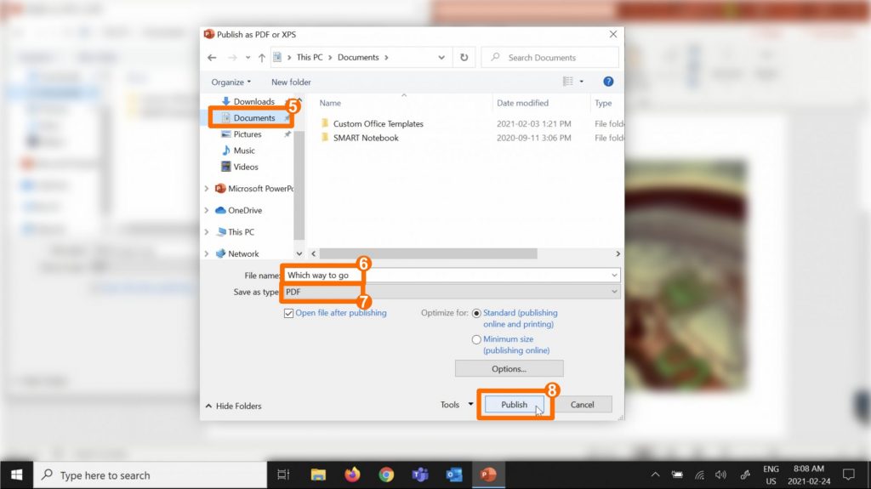Toggle Open file after publishing checkbox
Viewport: 871px width, 489px height.
(289, 313)
